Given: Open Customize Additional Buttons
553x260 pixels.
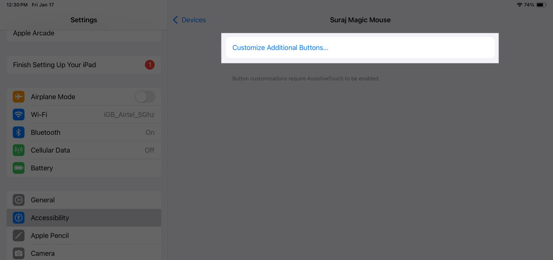Looking at the screenshot, I should pyautogui.click(x=360, y=48).
